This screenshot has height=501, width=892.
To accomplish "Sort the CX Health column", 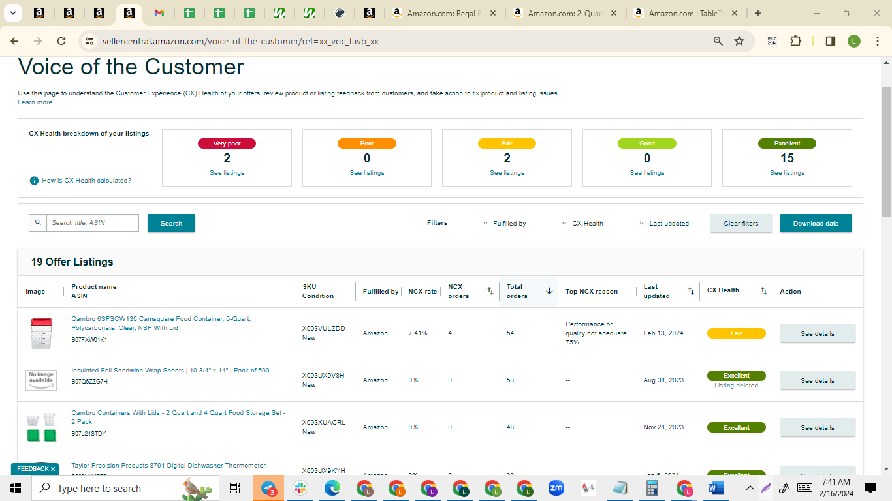I will (x=764, y=291).
